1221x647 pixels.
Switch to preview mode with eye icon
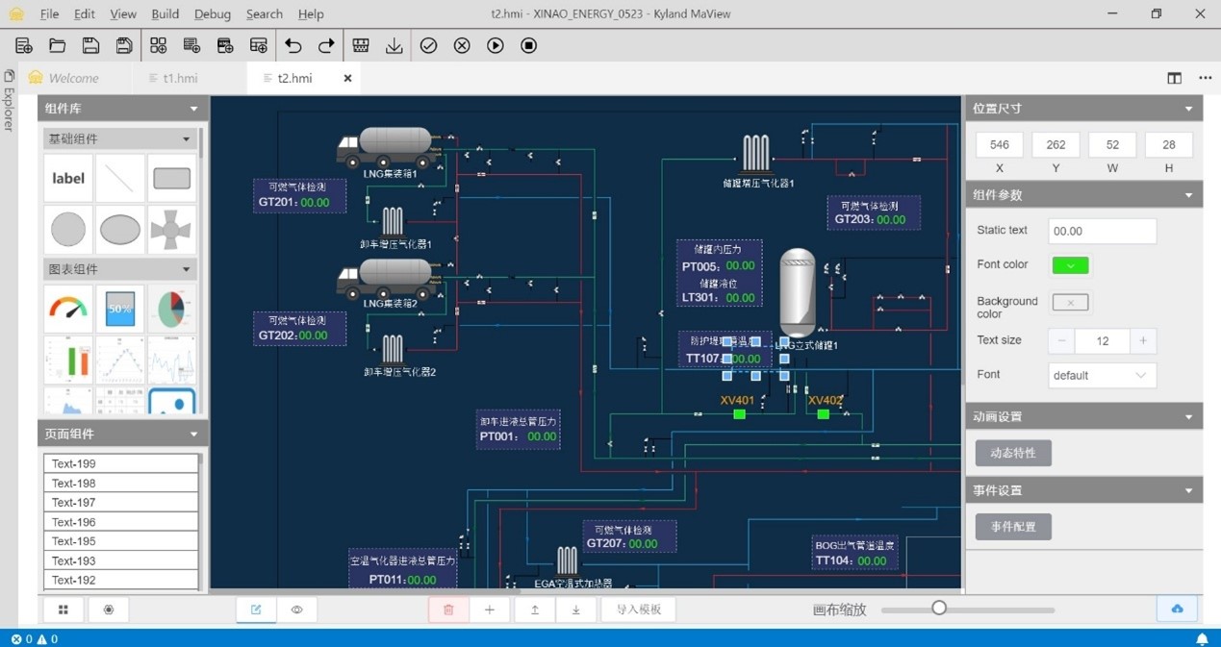pyautogui.click(x=297, y=610)
